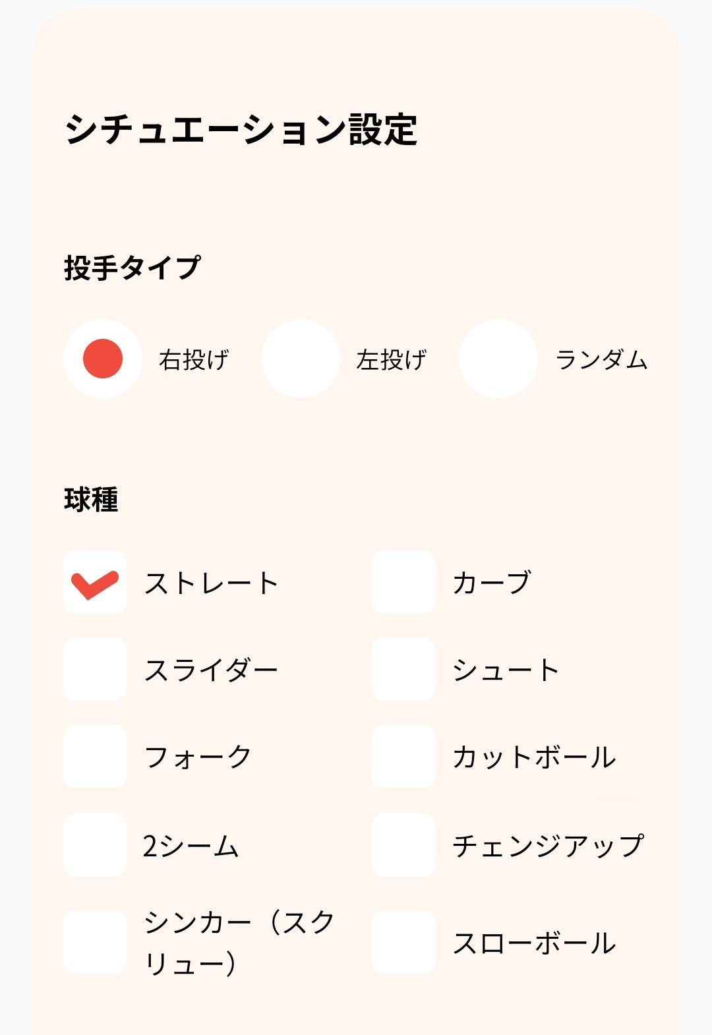Uncheck the ストレート checkbox
Image resolution: width=712 pixels, height=1035 pixels.
click(x=95, y=582)
